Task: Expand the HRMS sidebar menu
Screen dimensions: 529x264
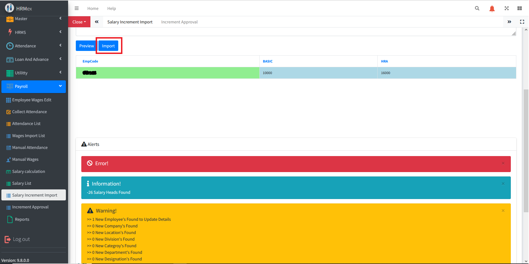Action: point(34,32)
